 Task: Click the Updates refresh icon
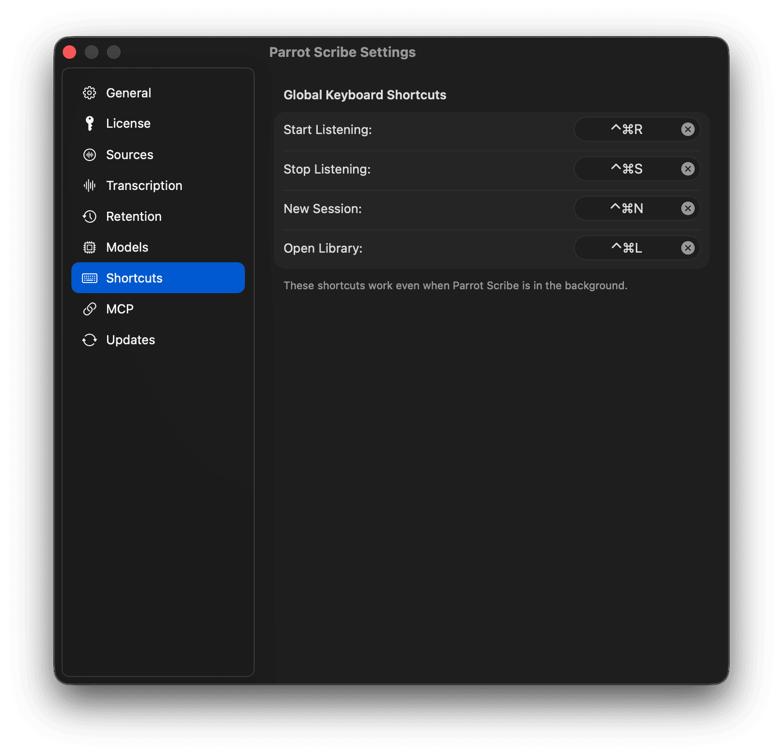click(x=90, y=339)
